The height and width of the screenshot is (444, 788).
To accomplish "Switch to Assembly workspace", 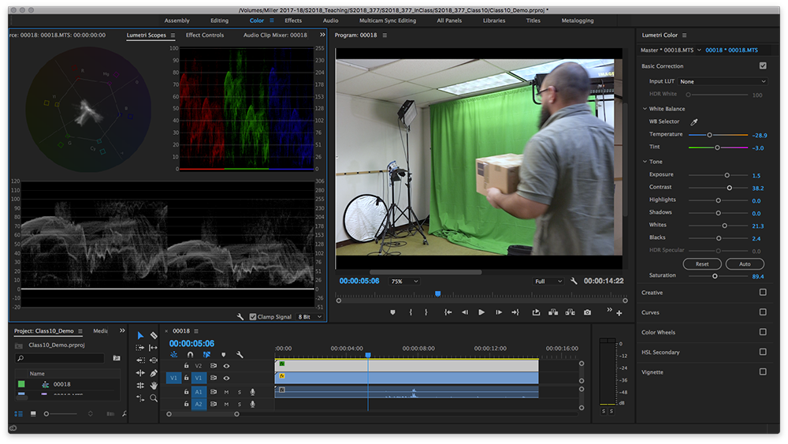I will point(177,21).
